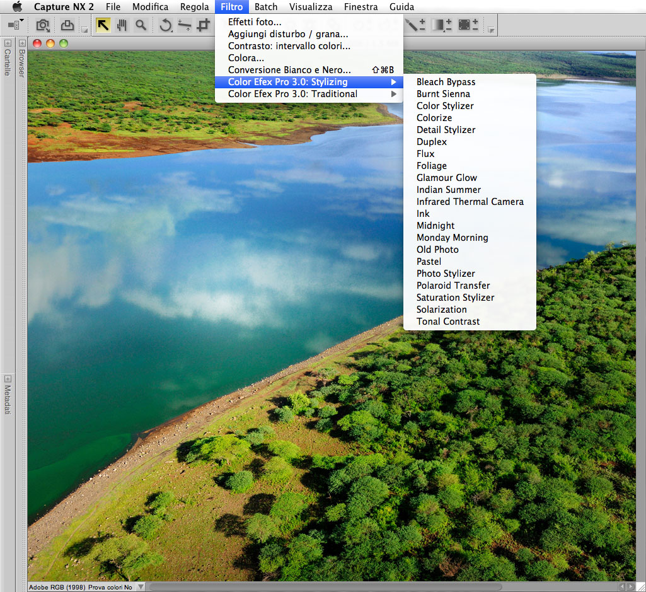Image resolution: width=646 pixels, height=592 pixels.
Task: Click the green zoom window button
Action: (x=64, y=44)
